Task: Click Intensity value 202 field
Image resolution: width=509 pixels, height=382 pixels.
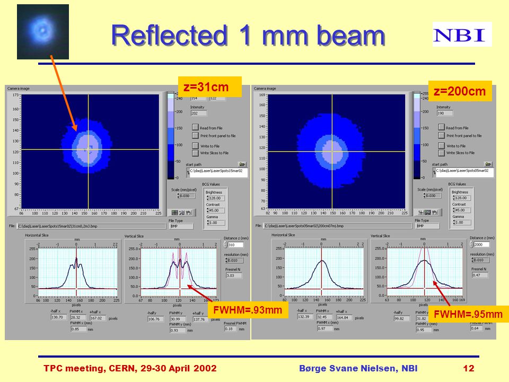Action: point(199,114)
